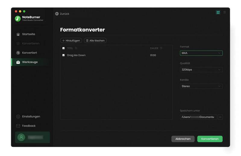Click the Hinzufügen button
This screenshot has height=156, width=241.
[x=71, y=40]
